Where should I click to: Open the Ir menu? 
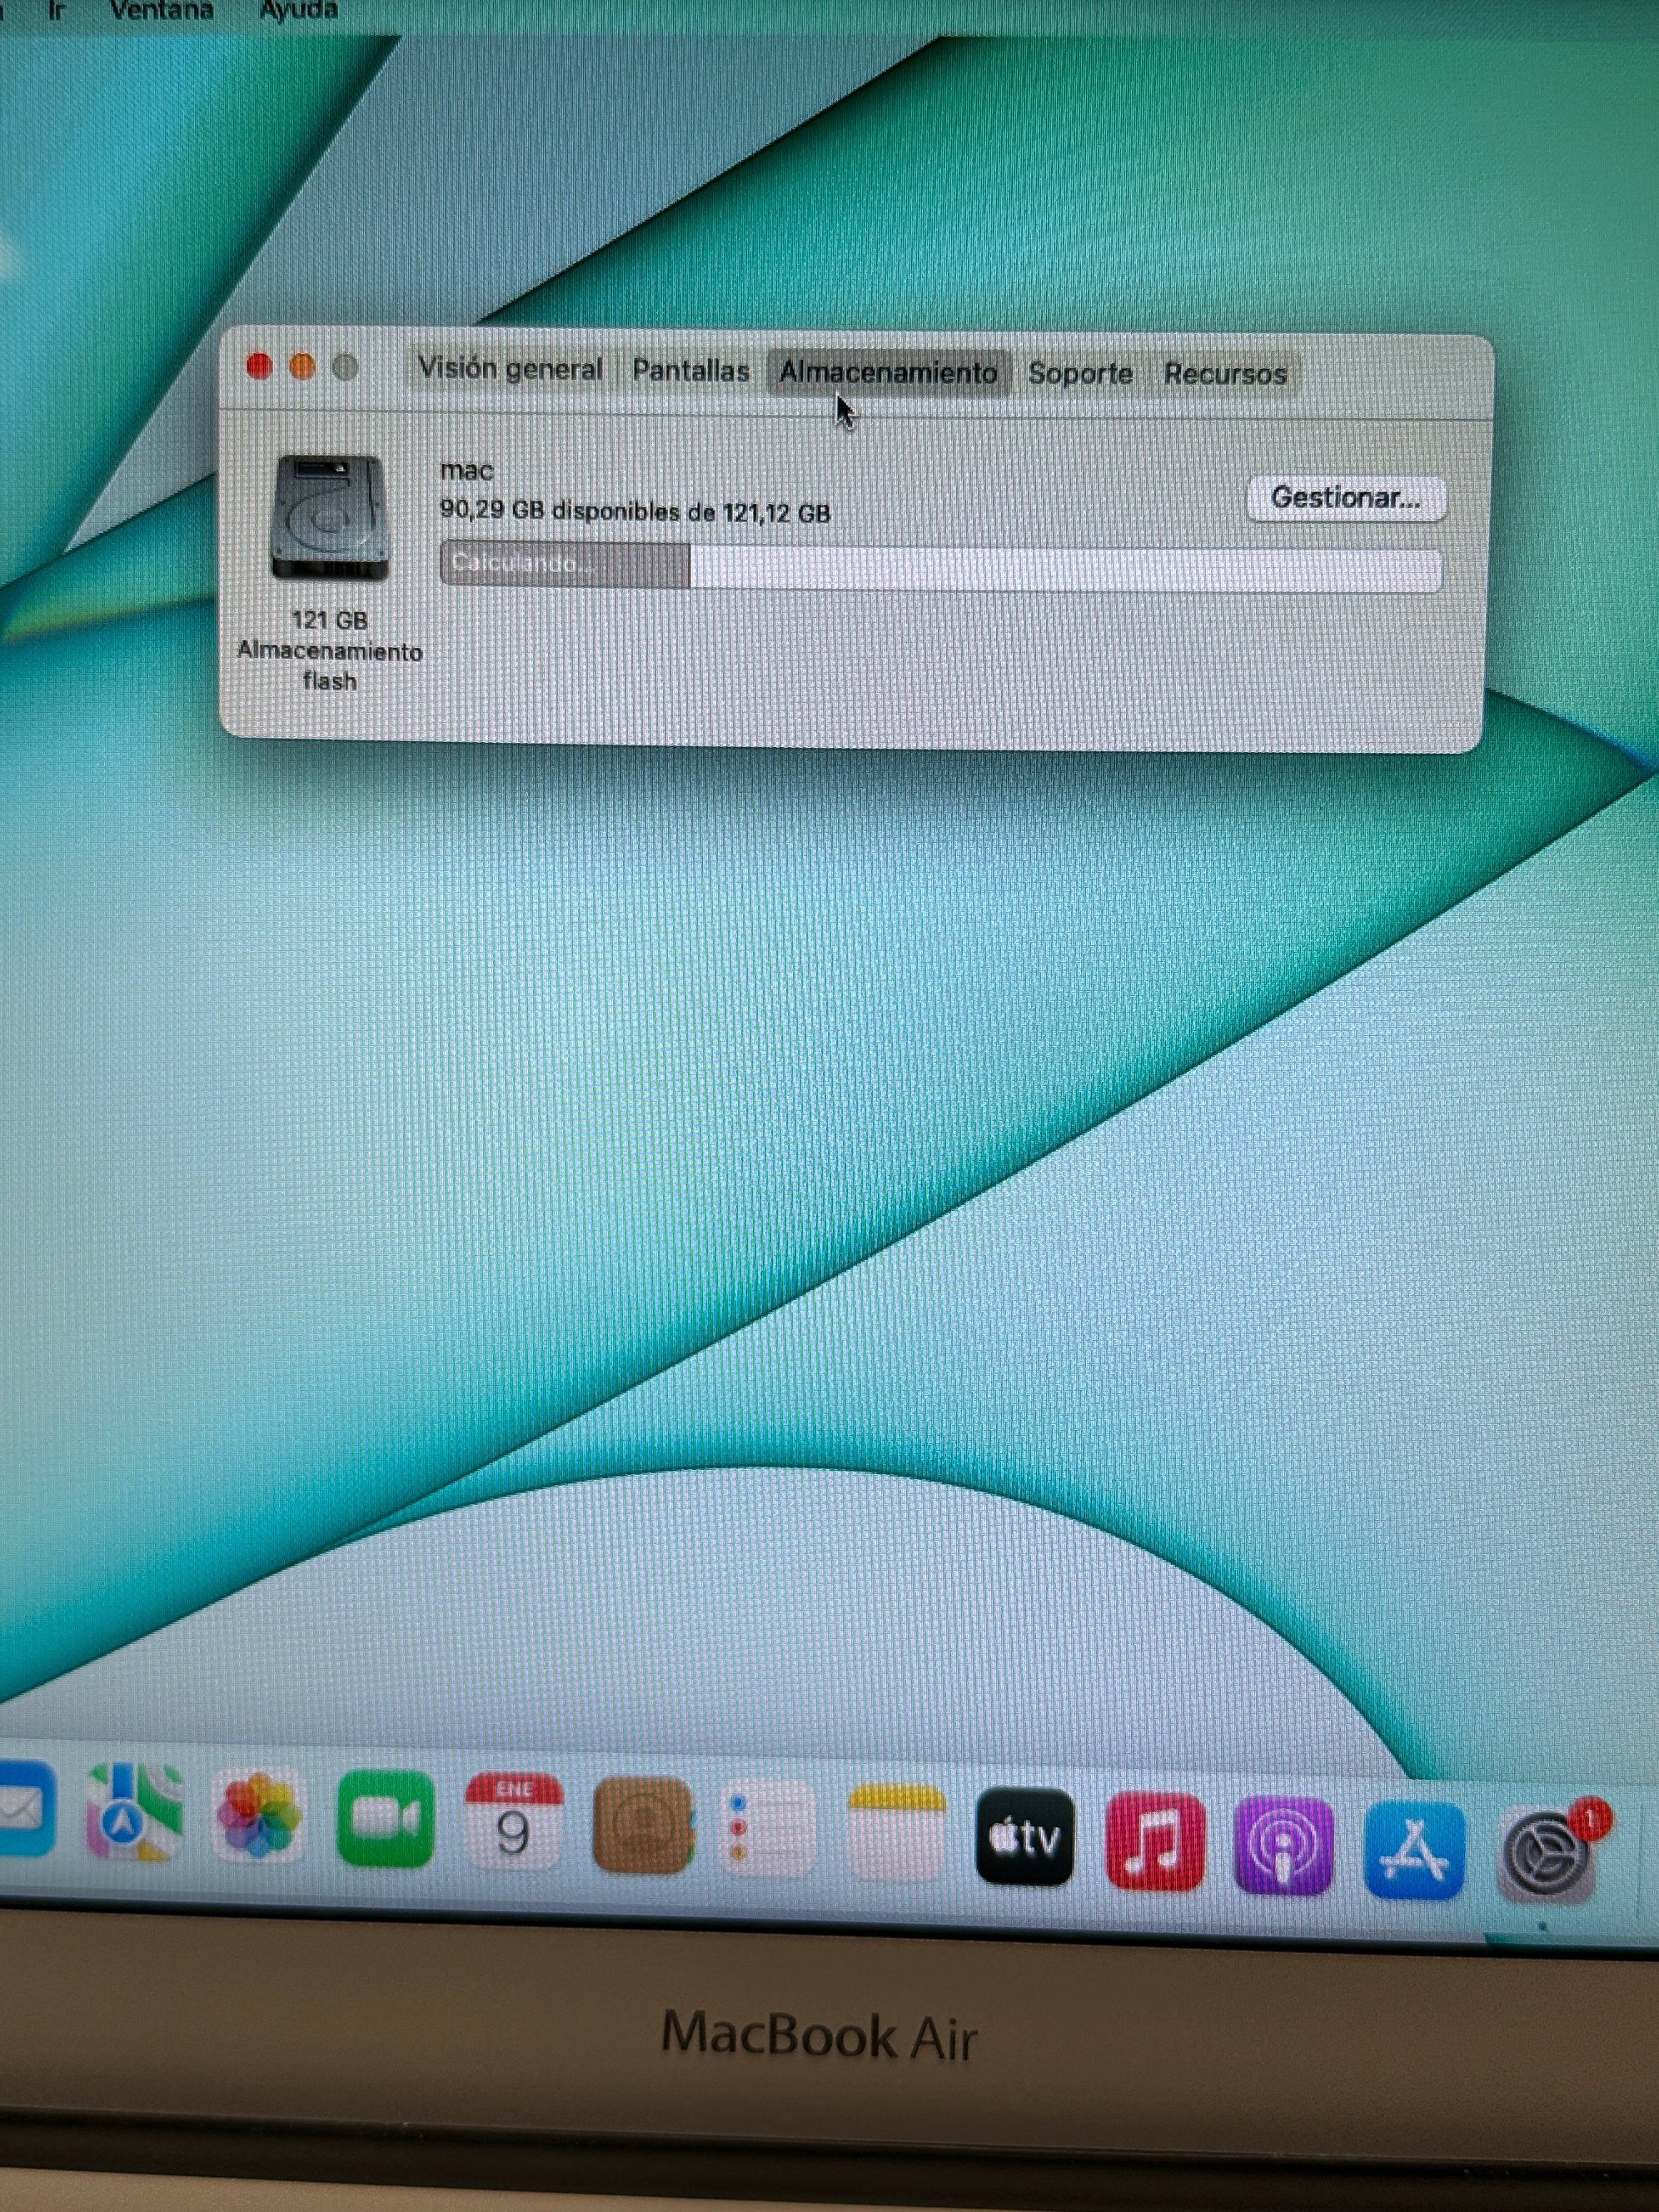pos(56,11)
